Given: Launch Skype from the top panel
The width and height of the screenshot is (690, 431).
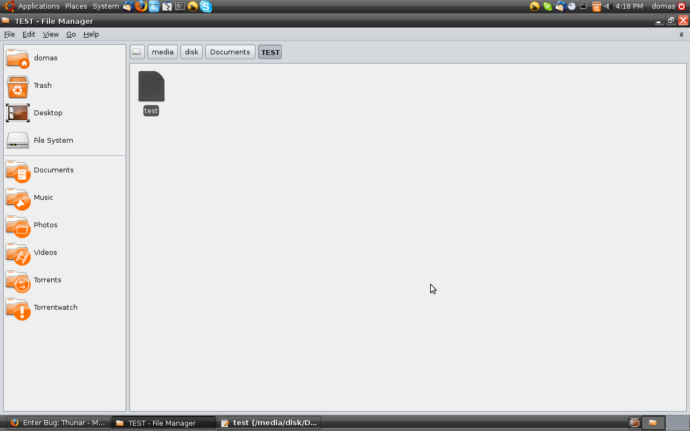Looking at the screenshot, I should (206, 6).
